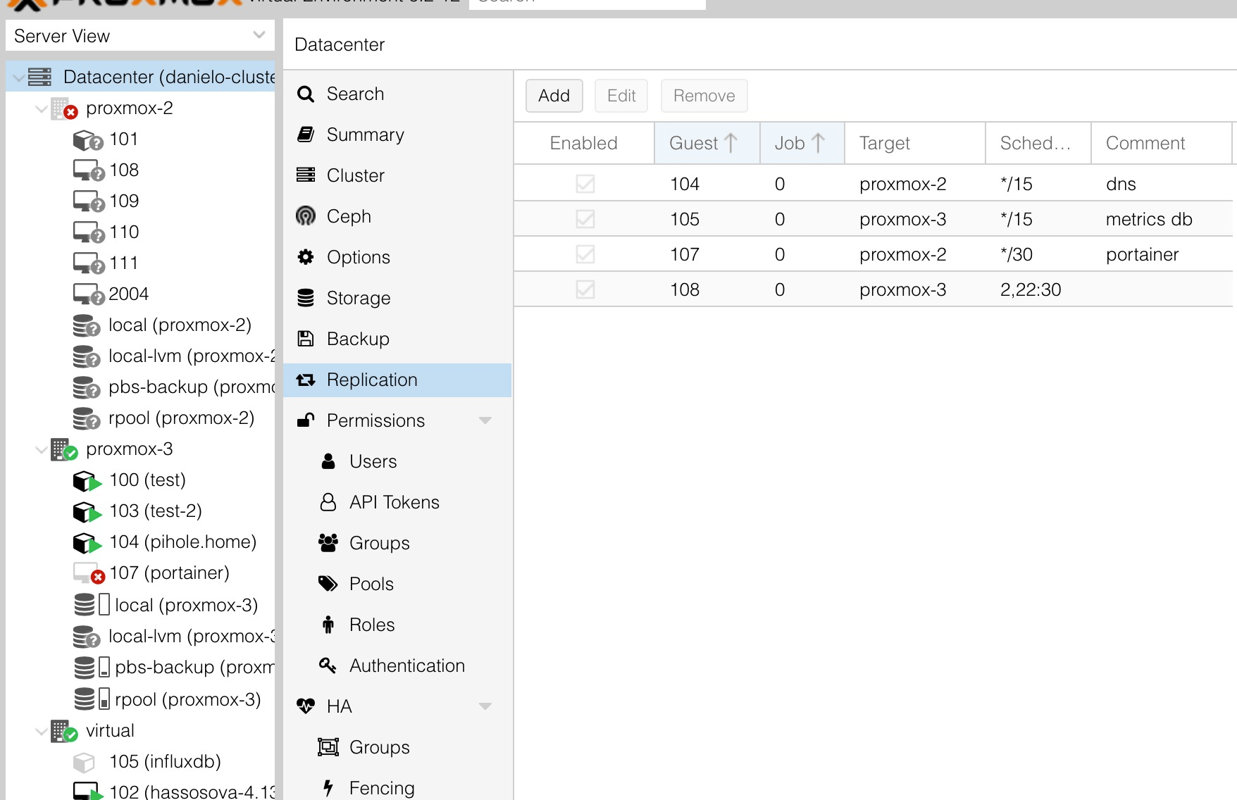Click the container icon for 104 (pihole.home)
The image size is (1237, 800).
point(87,543)
